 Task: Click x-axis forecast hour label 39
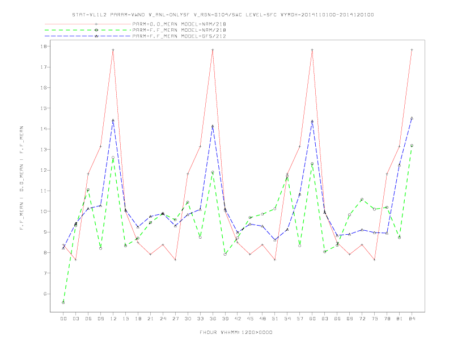[225, 319]
